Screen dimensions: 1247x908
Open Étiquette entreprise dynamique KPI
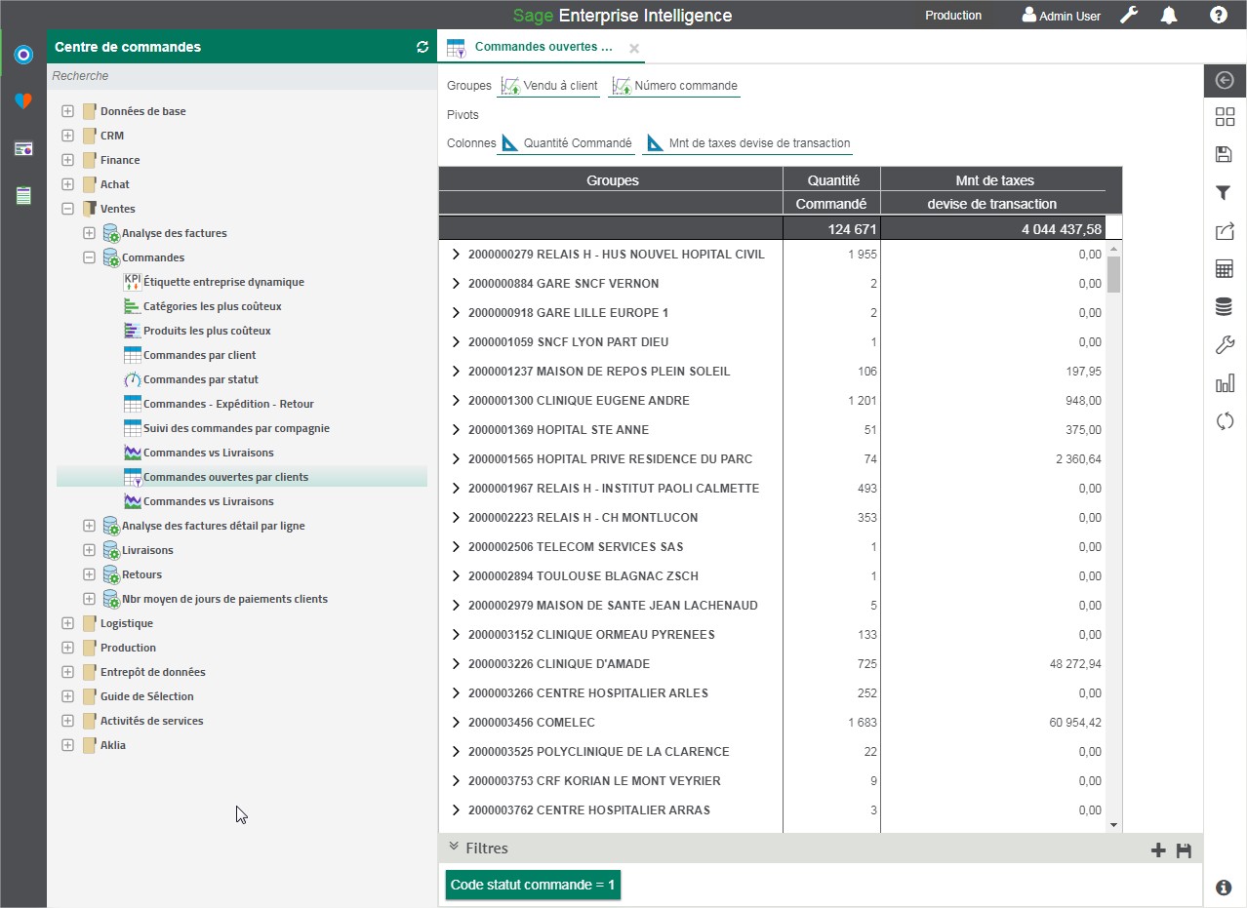pos(214,282)
